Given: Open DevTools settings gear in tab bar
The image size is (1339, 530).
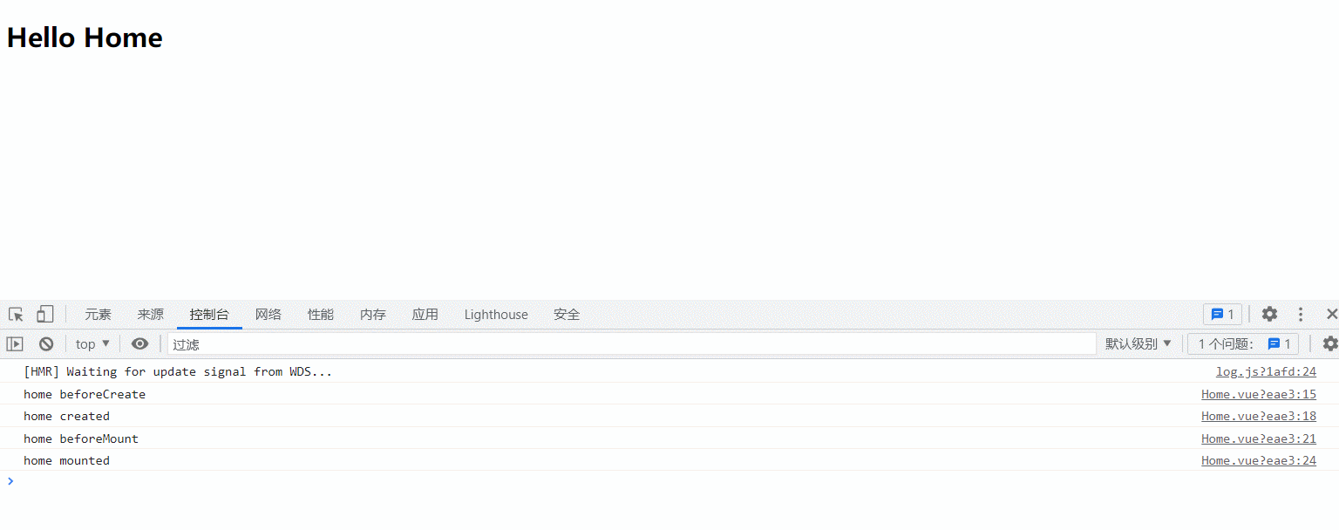Looking at the screenshot, I should click(x=1269, y=315).
